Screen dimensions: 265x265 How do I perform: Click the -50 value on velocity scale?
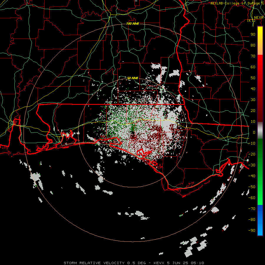[x=252, y=187]
